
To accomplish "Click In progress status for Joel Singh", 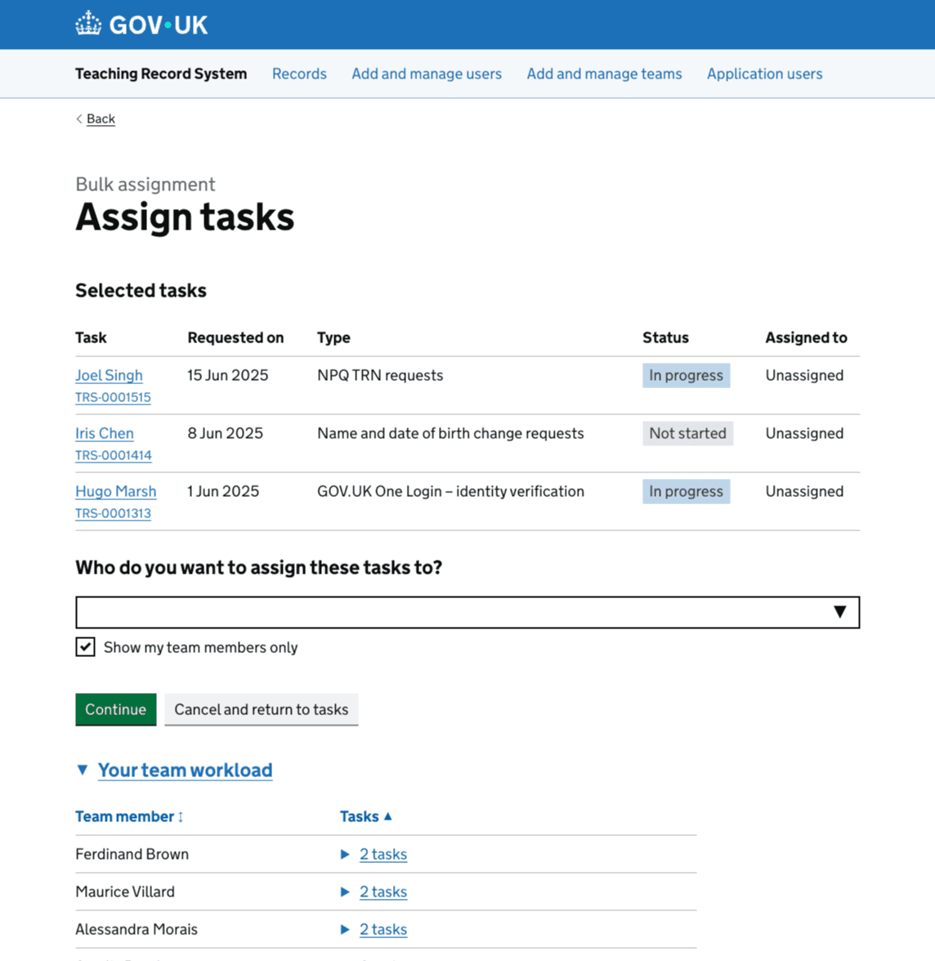I will tap(686, 375).
